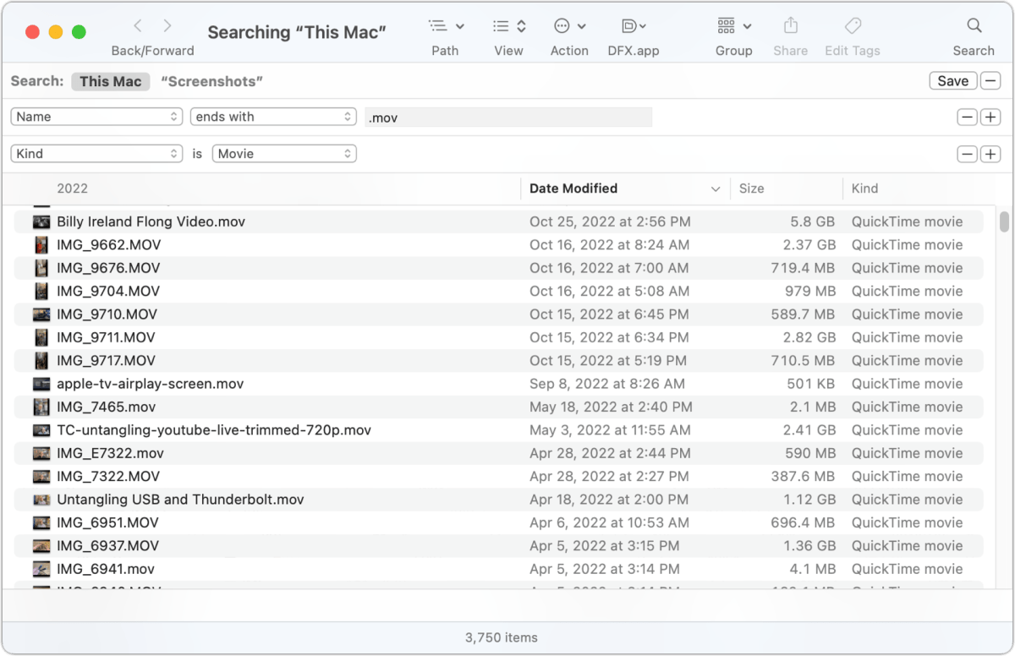
Task: Click the vertical scrollbar thumb
Action: [x=1004, y=221]
